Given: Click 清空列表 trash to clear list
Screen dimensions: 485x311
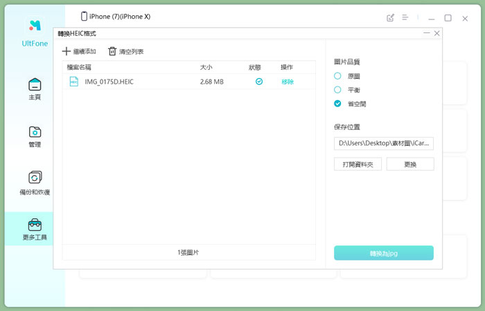Looking at the screenshot, I should (x=112, y=51).
